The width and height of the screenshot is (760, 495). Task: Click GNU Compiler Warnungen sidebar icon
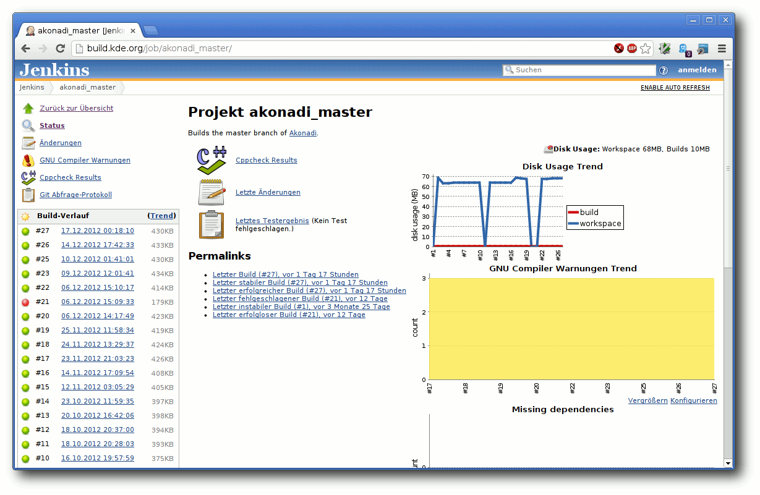click(28, 160)
